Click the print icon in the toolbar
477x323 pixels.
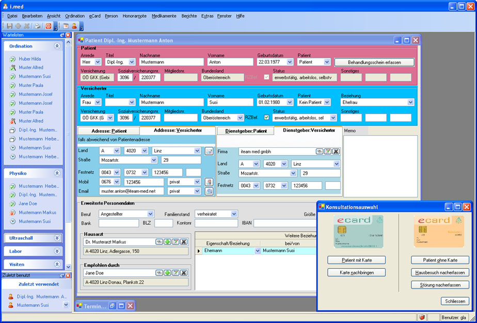click(x=38, y=26)
